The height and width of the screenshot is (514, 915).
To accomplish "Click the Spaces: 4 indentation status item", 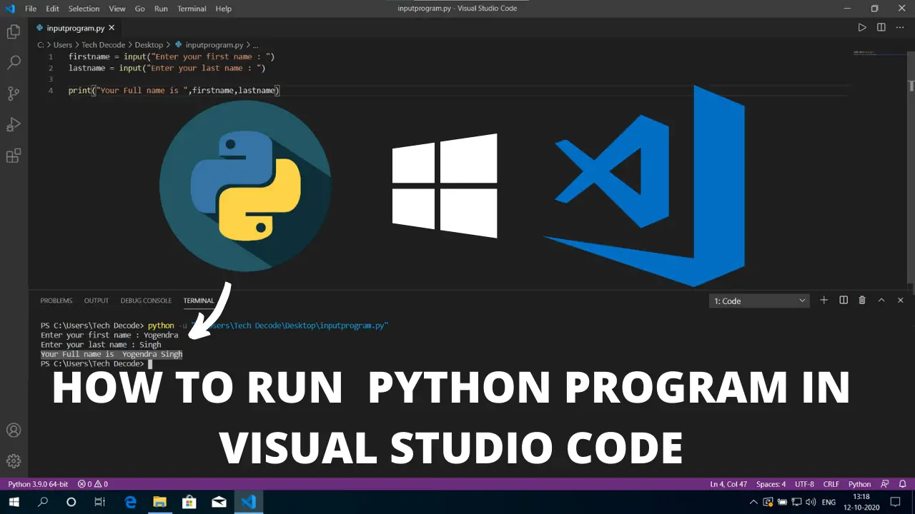I will click(771, 484).
